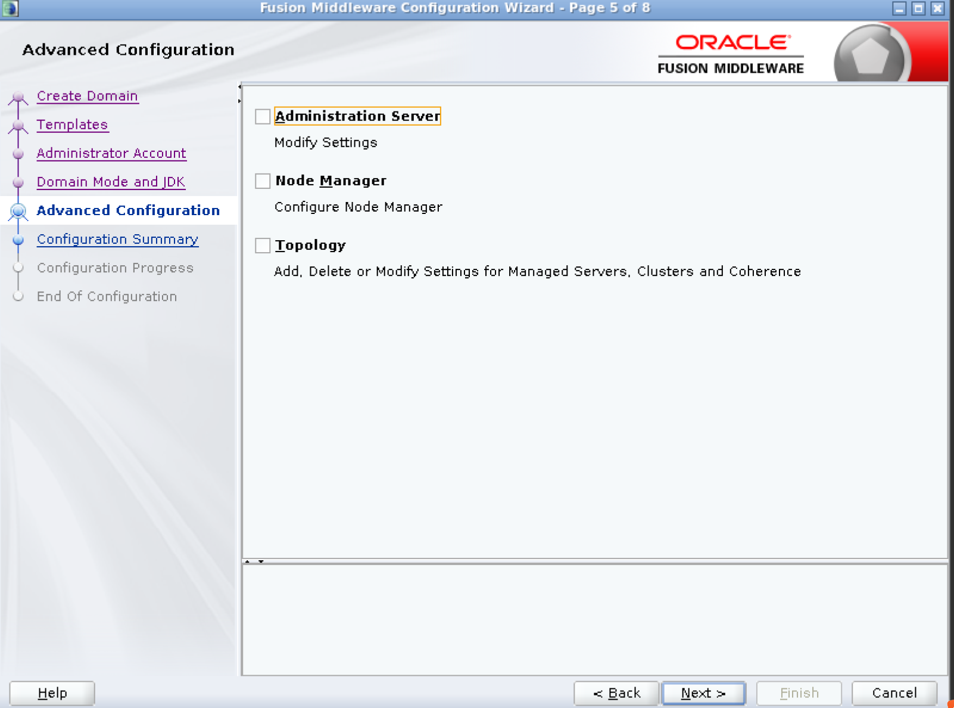
Task: Click the Next button
Action: pyautogui.click(x=703, y=693)
